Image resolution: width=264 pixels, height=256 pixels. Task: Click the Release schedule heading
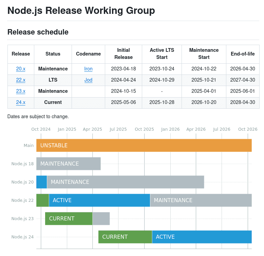click(x=38, y=32)
